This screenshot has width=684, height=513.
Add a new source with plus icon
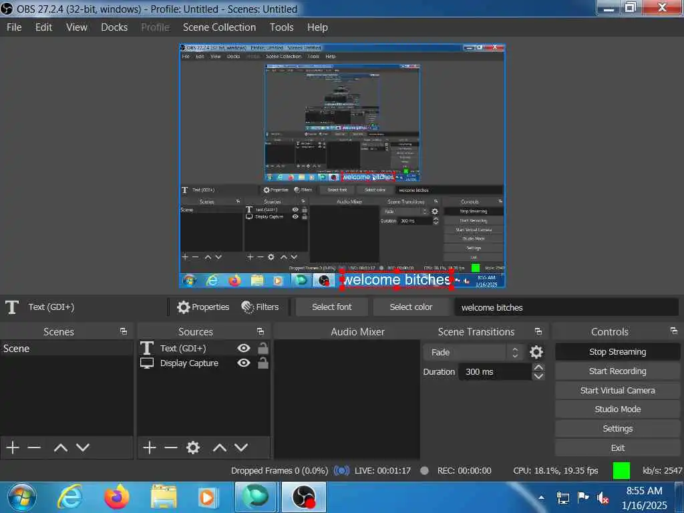tap(150, 448)
